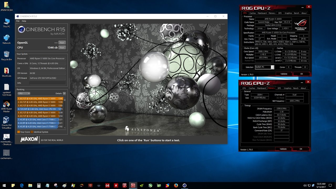The image size is (336, 189).
Task: Switch to SPD tab in upper CPU-Z window
Action: pos(280,13)
